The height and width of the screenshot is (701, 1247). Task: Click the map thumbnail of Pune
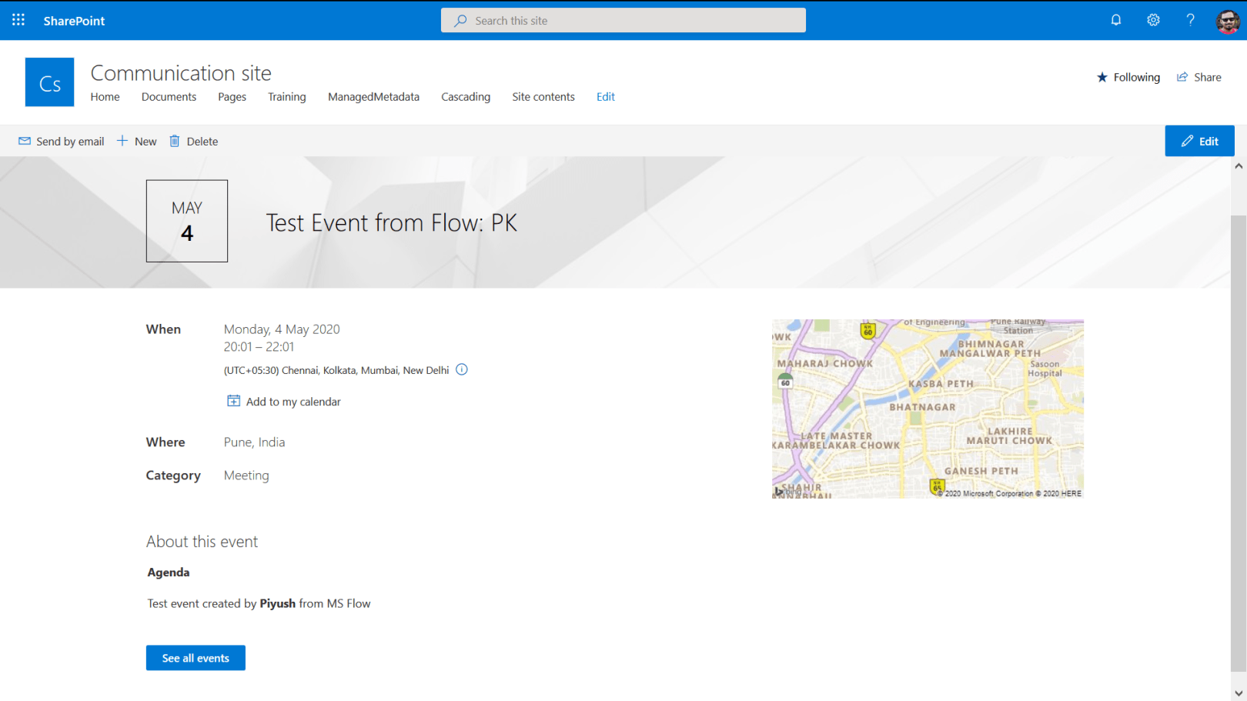pos(927,409)
